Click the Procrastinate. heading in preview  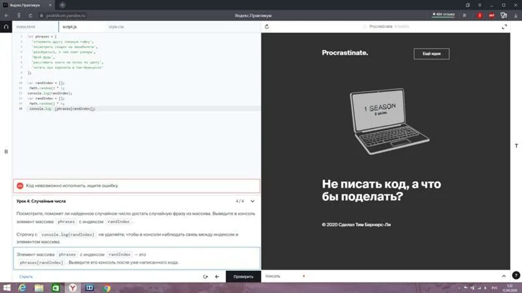(345, 53)
